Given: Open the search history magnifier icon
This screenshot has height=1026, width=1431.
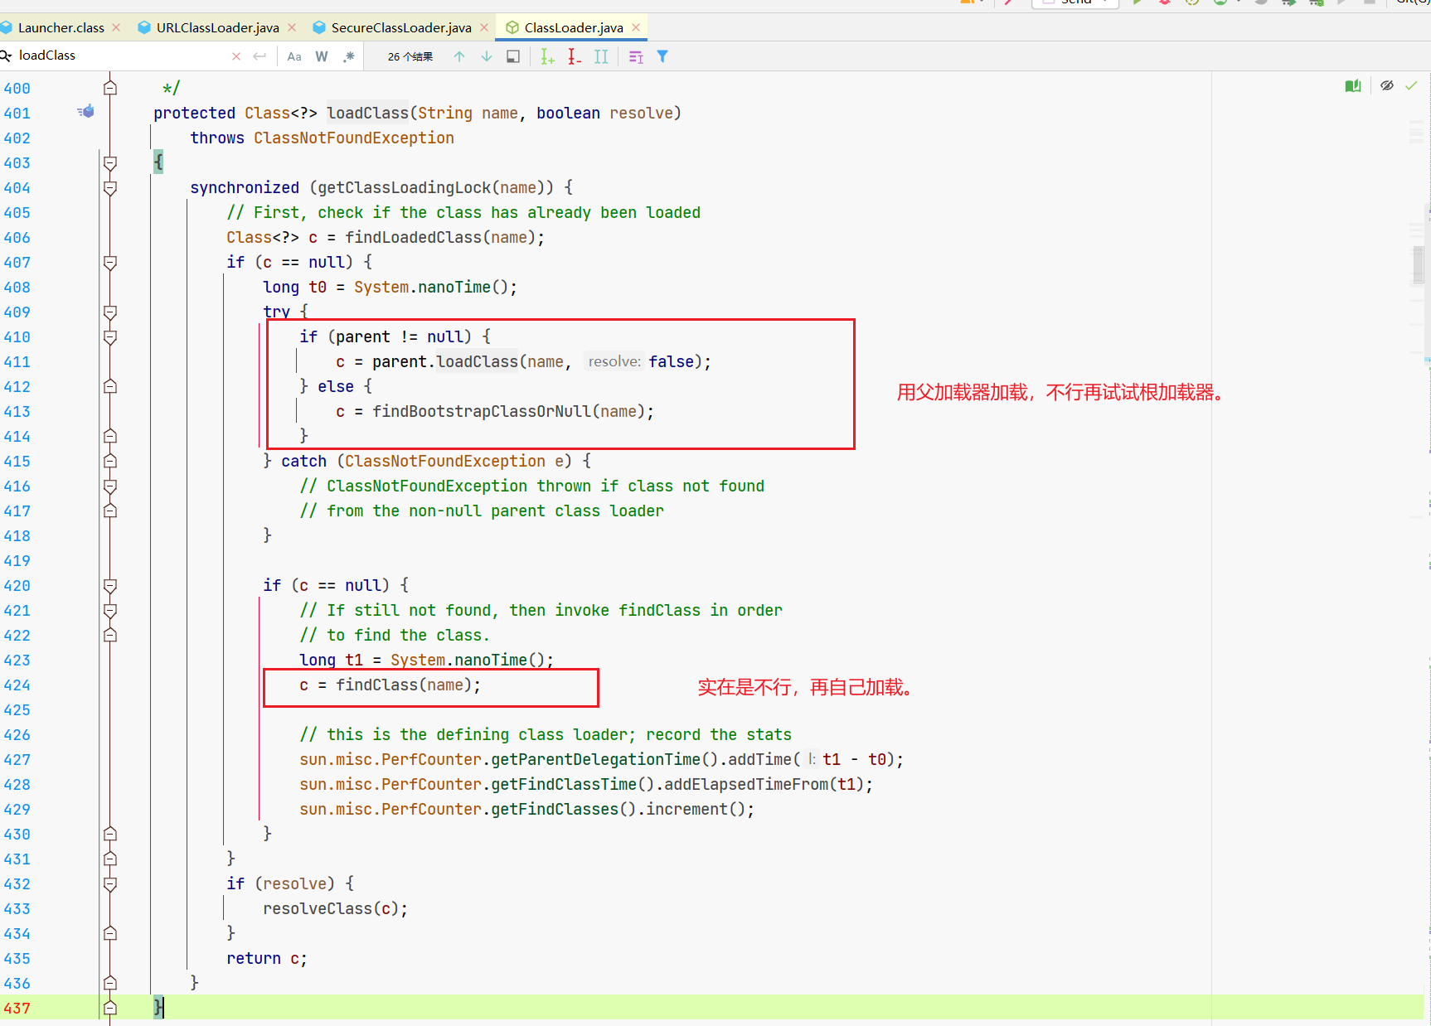Looking at the screenshot, I should tap(5, 56).
